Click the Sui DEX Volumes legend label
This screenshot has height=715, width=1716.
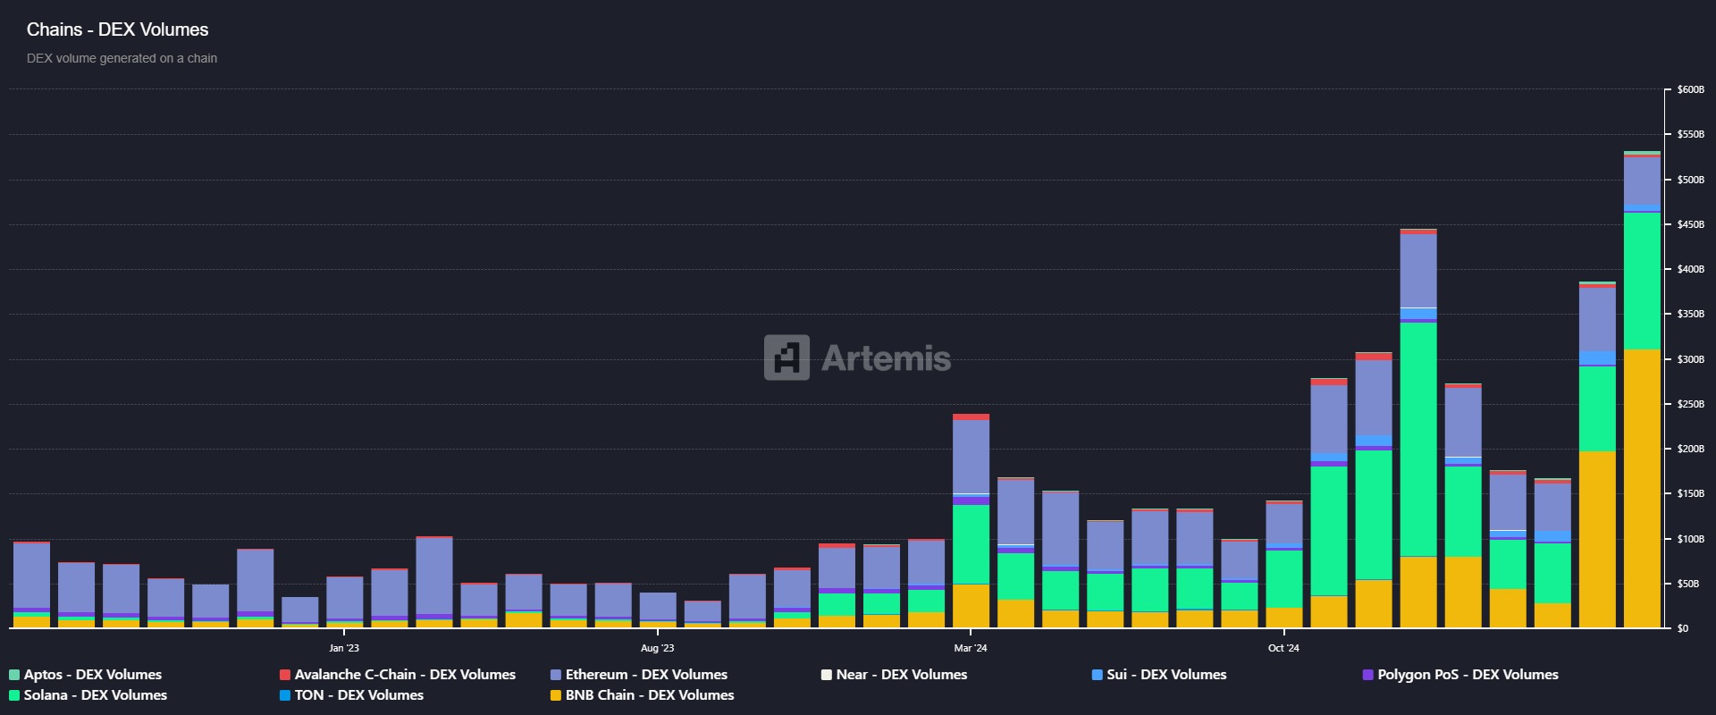point(1166,675)
